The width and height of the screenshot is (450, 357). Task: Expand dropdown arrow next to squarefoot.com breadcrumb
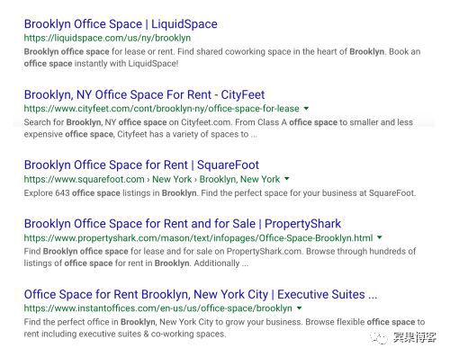287,179
